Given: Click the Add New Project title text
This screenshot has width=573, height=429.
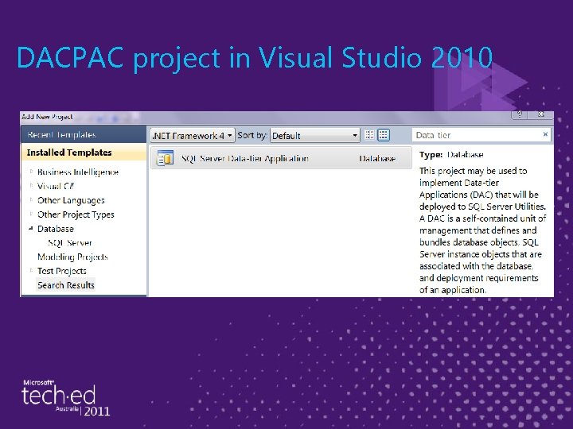Looking at the screenshot, I should (47, 117).
